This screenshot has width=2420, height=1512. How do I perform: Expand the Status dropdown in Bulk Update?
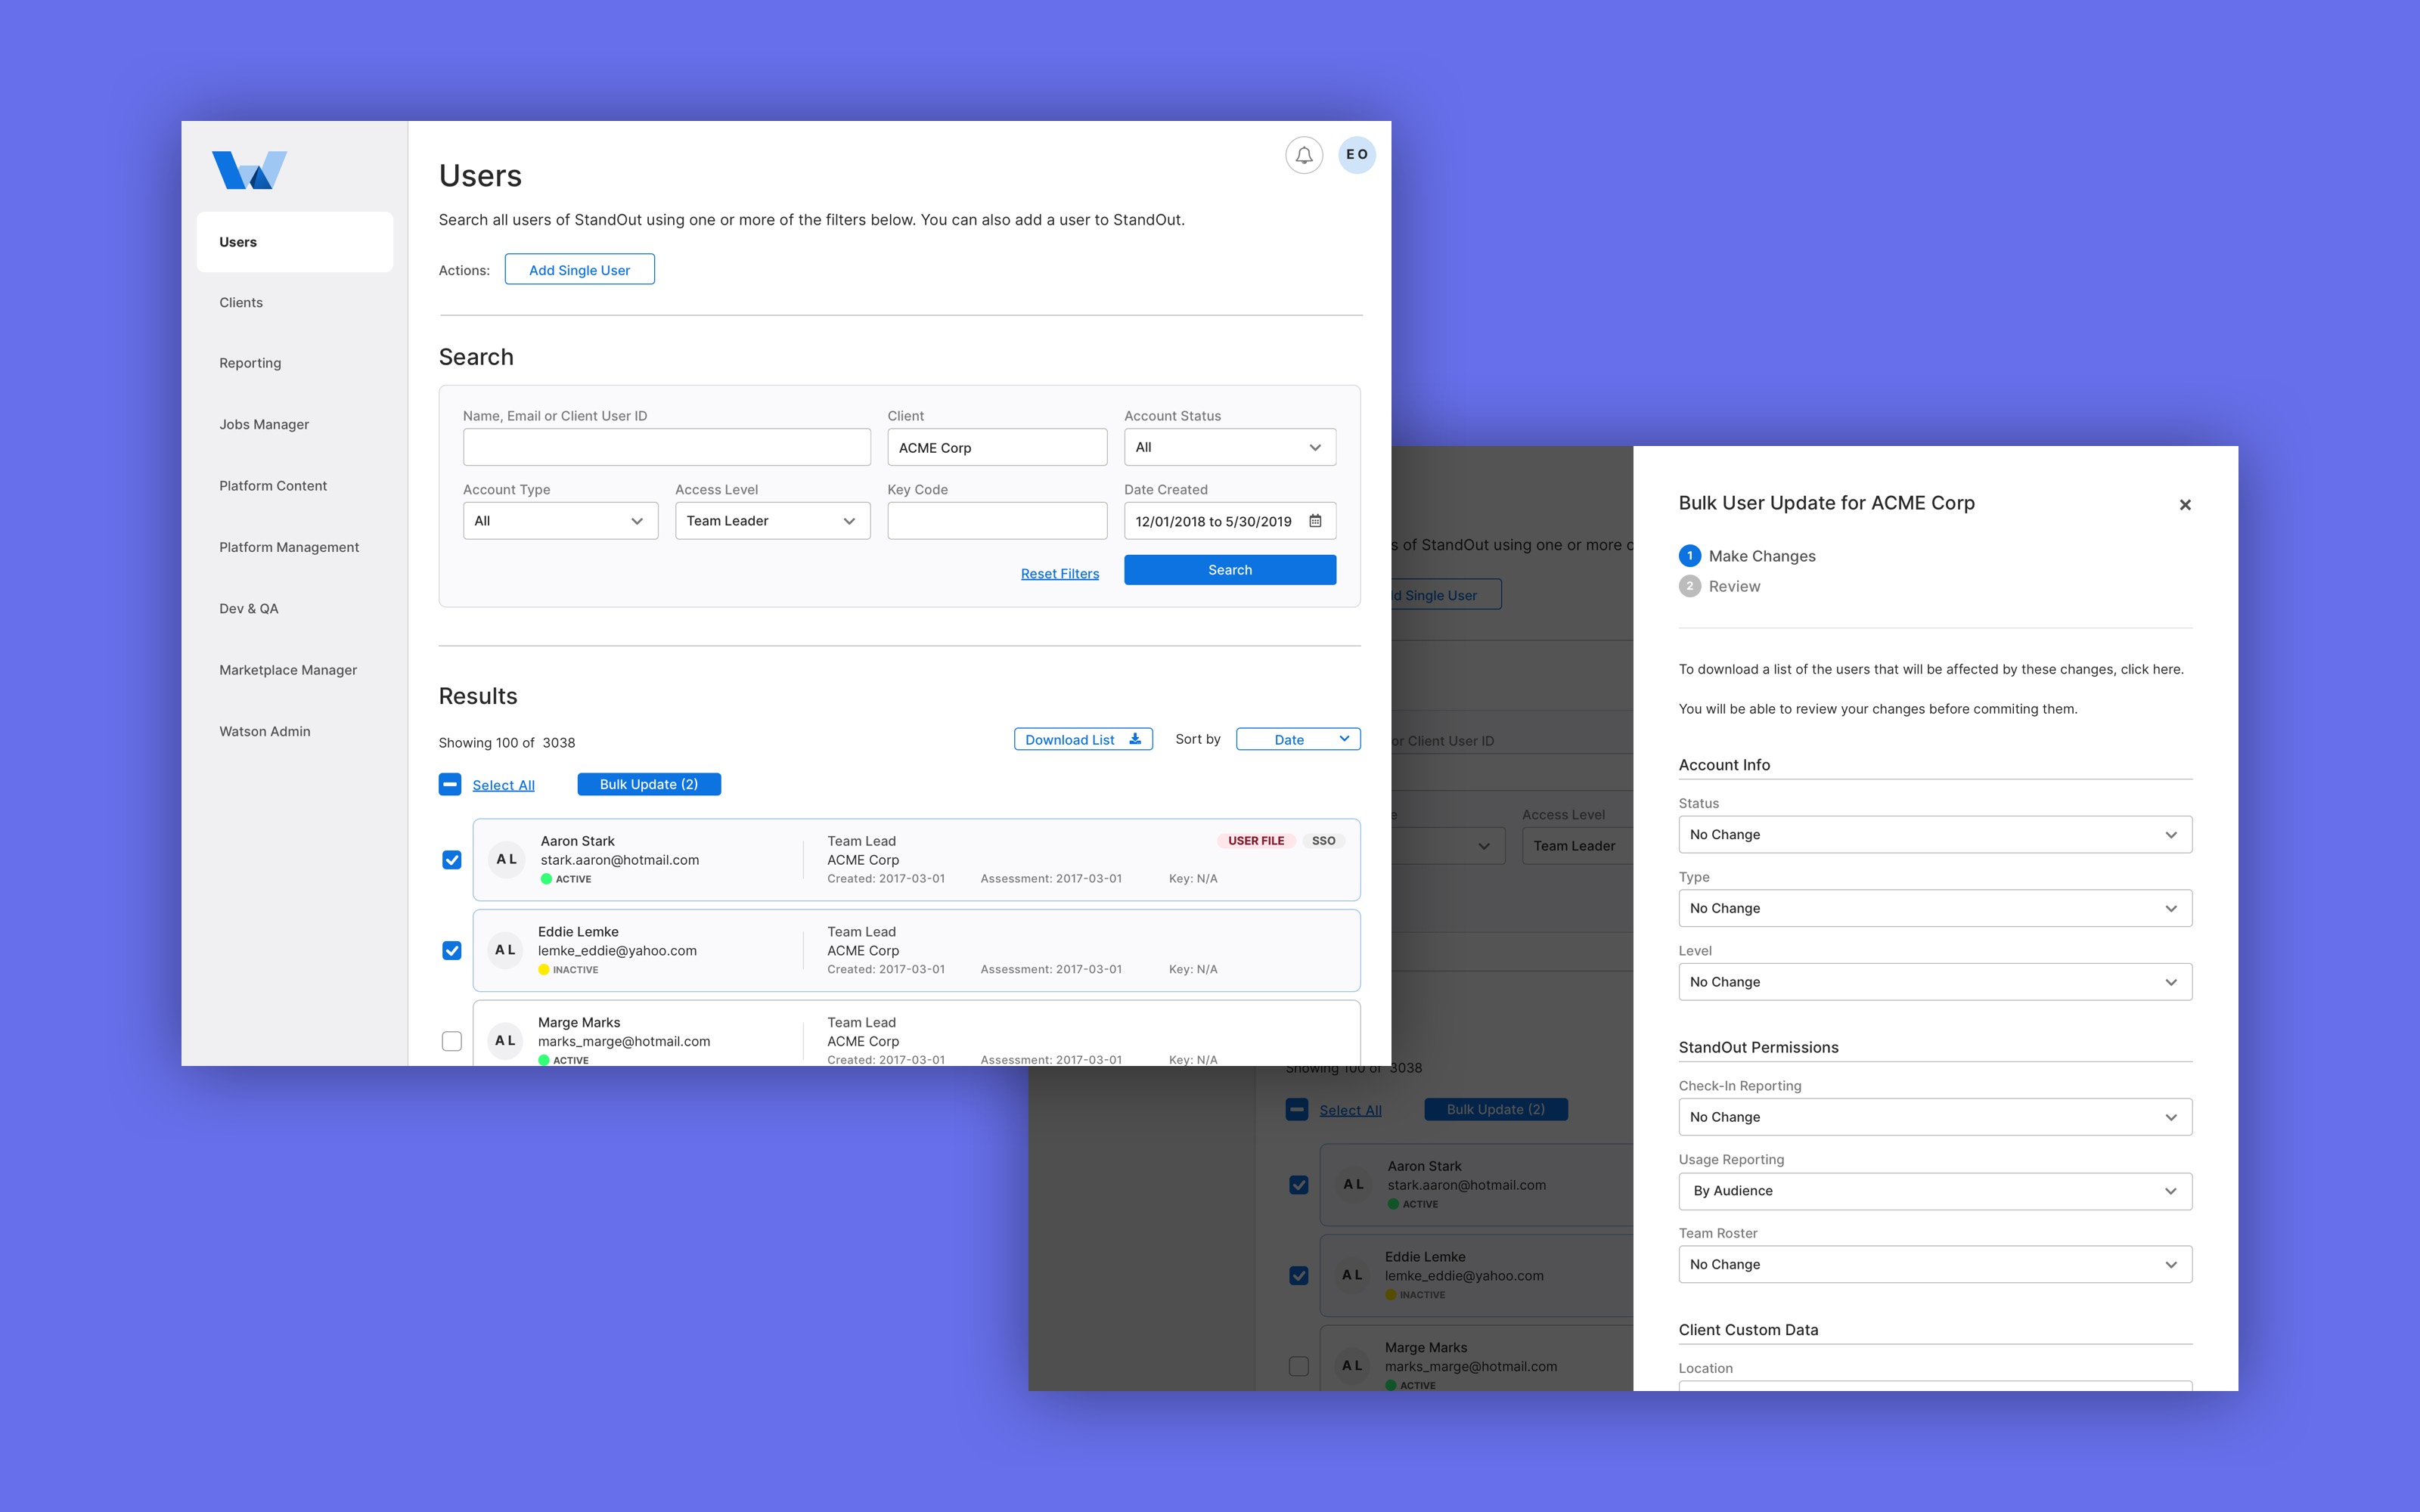click(1935, 835)
